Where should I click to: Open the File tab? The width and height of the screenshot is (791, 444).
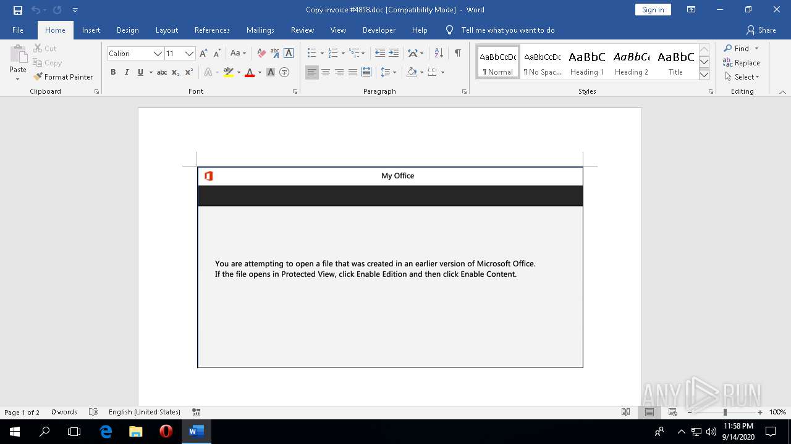(18, 30)
